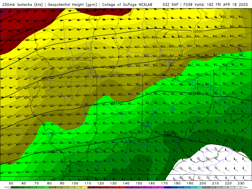The height and width of the screenshot is (189, 252).
Task: Click the 80 knot colorbar label
Action: [x=49, y=183]
